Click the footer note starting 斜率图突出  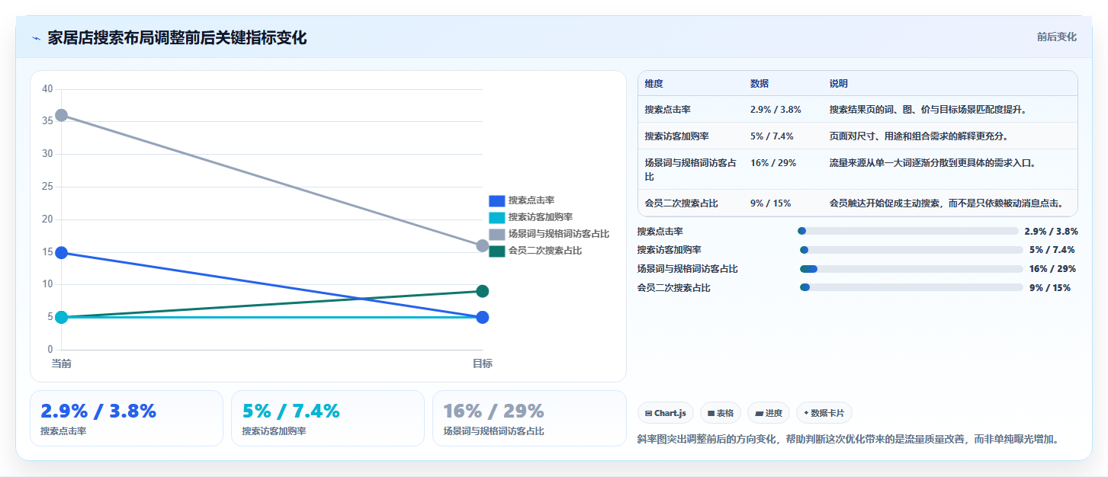tap(848, 440)
